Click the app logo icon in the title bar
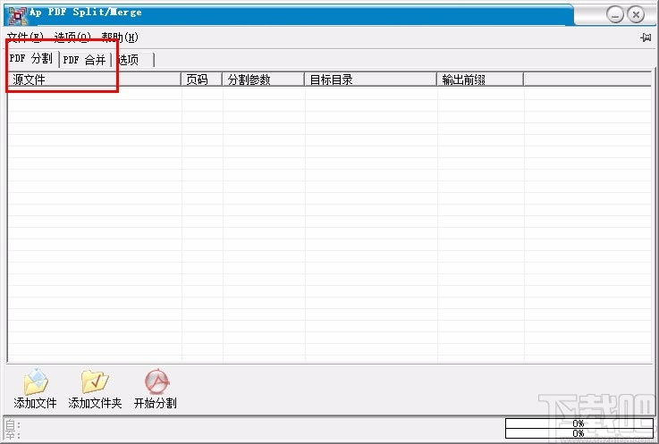This screenshot has height=444, width=659. coord(17,15)
